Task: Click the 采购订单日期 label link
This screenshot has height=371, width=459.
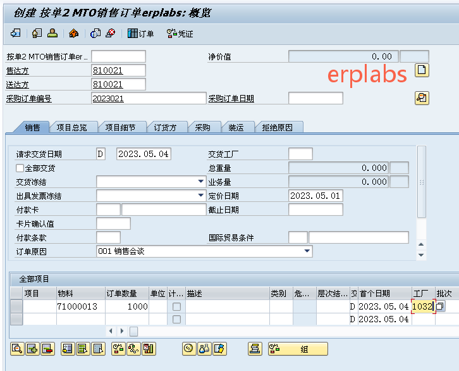Action: coord(231,99)
